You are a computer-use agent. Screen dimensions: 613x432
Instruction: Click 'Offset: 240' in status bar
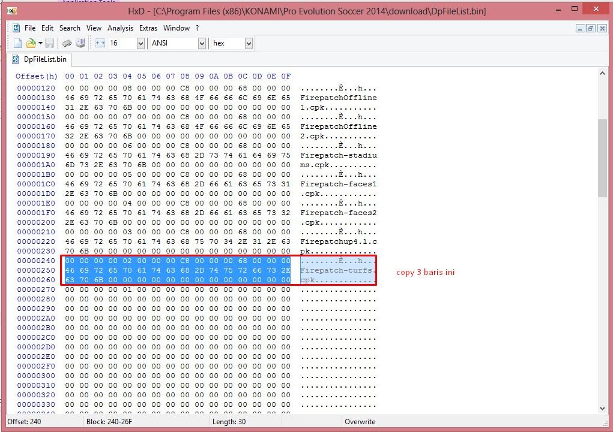coord(24,422)
